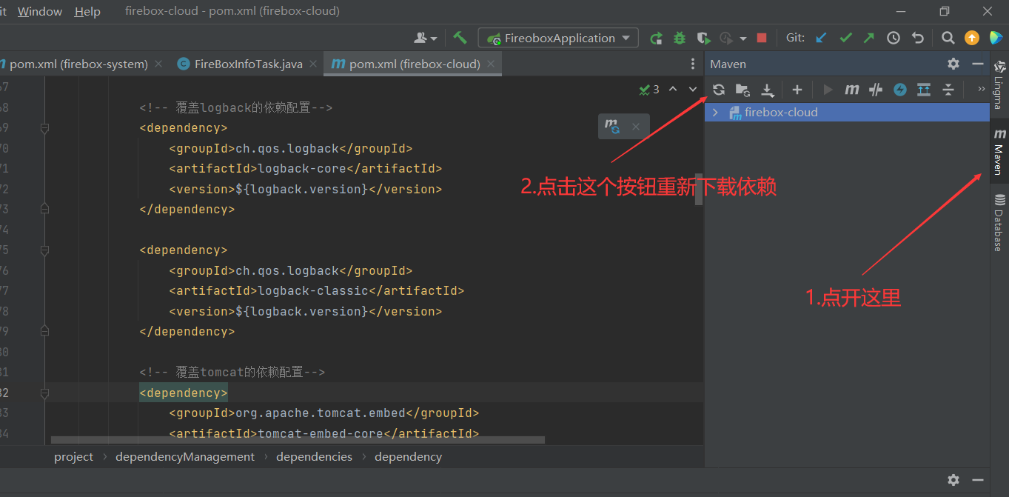Click Git Push green arrow
1009x497 pixels.
(x=868, y=38)
